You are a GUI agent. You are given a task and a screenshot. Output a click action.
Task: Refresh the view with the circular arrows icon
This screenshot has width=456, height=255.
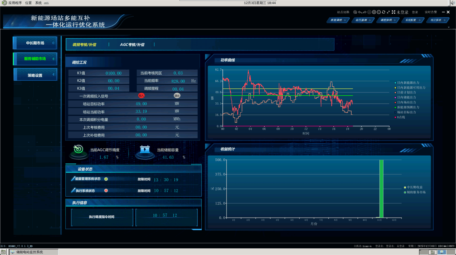click(384, 12)
